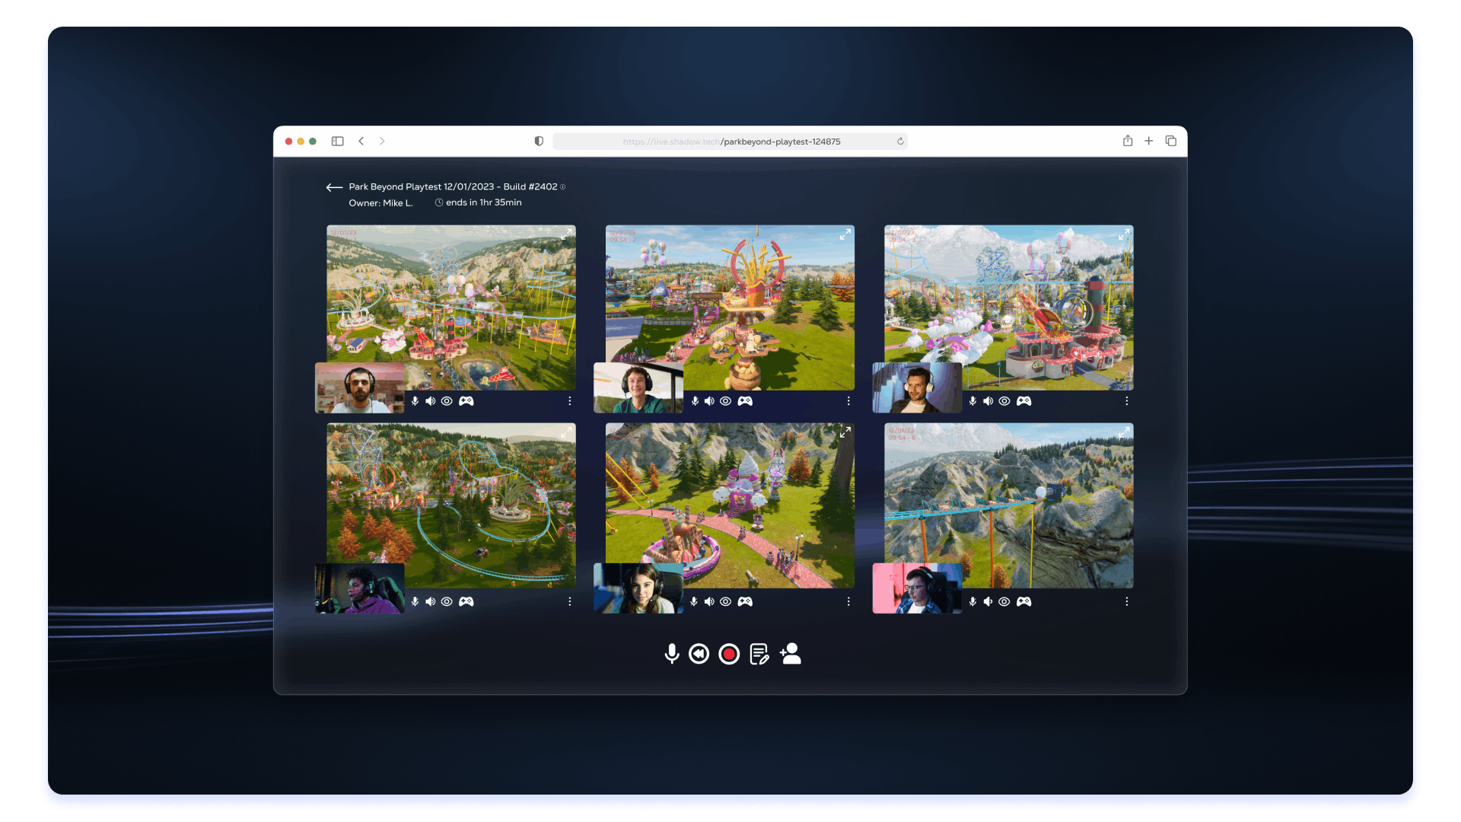Toggle eye visibility for the french fries ride stream
The width and height of the screenshot is (1461, 822).
click(x=726, y=401)
